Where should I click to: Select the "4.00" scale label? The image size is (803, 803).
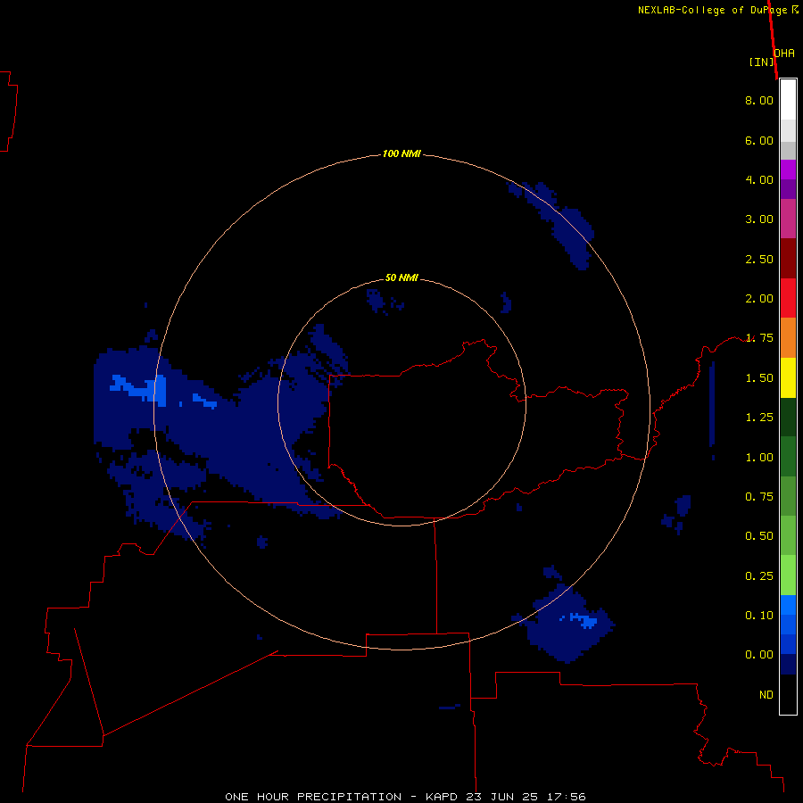759,179
